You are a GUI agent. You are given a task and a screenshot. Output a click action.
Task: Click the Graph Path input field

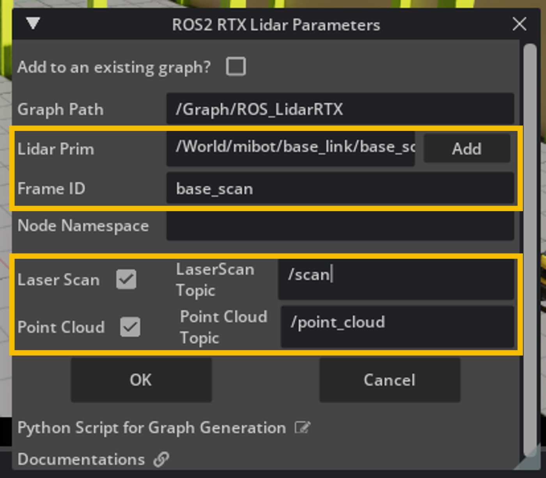340,109
